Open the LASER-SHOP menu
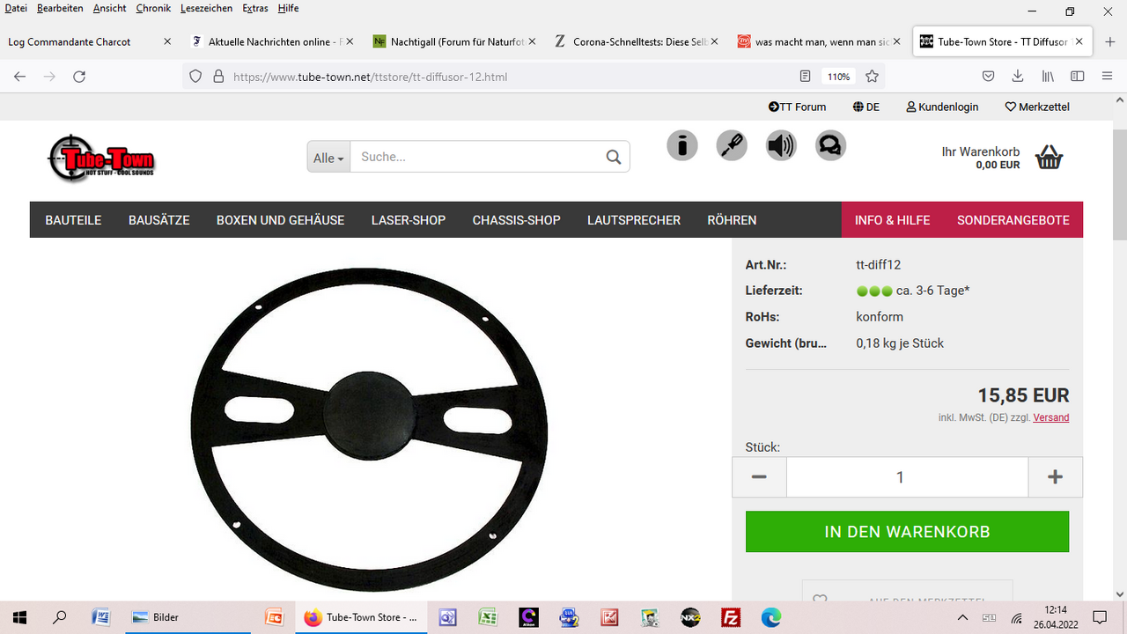1127x634 pixels. tap(409, 220)
